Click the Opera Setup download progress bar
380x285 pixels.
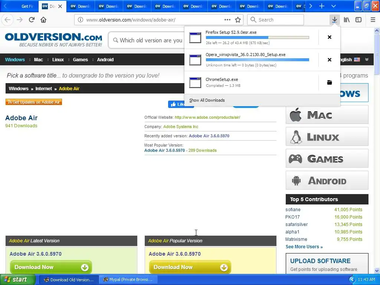pos(258,60)
